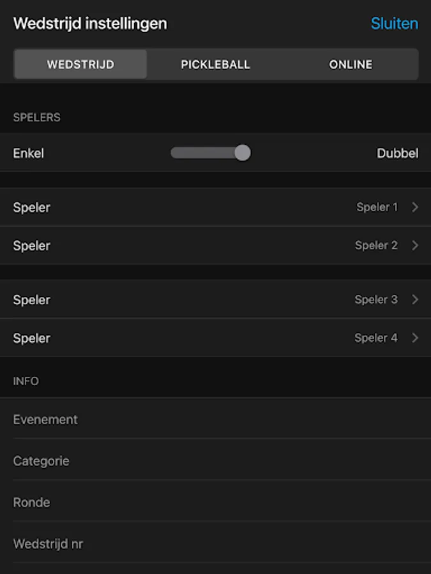Expand the chevron next to Speler 1

(415, 207)
